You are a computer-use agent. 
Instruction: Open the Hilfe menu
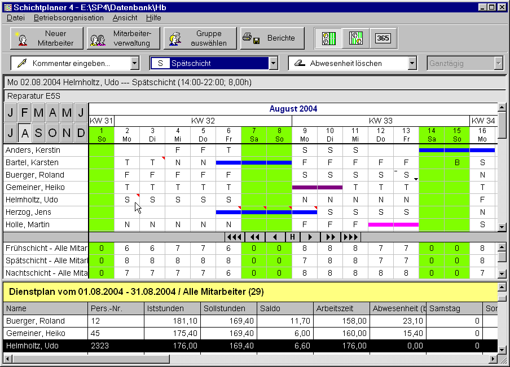pyautogui.click(x=153, y=18)
